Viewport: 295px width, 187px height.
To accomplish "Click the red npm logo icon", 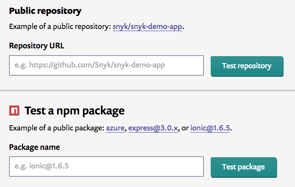I will [x=14, y=111].
